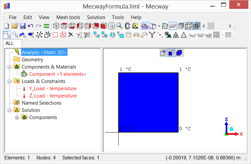Click the rotate view arrows icon
The height and width of the screenshot is (164, 251).
tap(127, 26)
